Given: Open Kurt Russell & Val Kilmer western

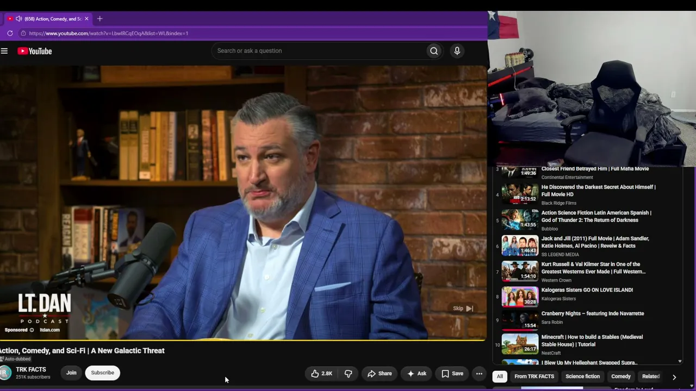Looking at the screenshot, I should 593,268.
